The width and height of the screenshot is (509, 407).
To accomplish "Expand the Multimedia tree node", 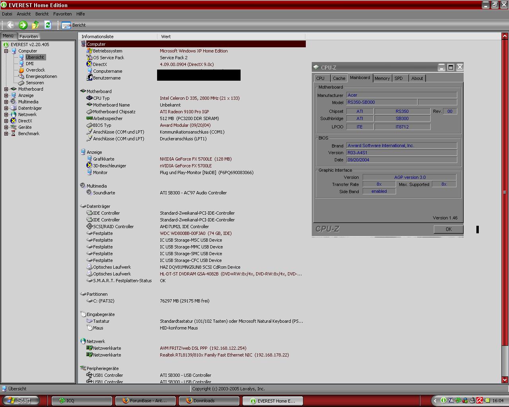I will coord(6,102).
